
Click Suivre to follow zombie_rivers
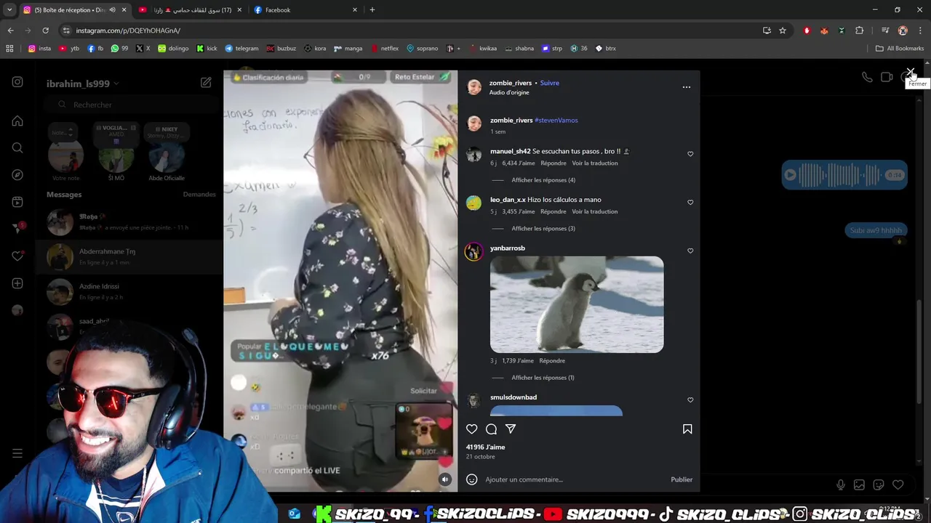(550, 83)
